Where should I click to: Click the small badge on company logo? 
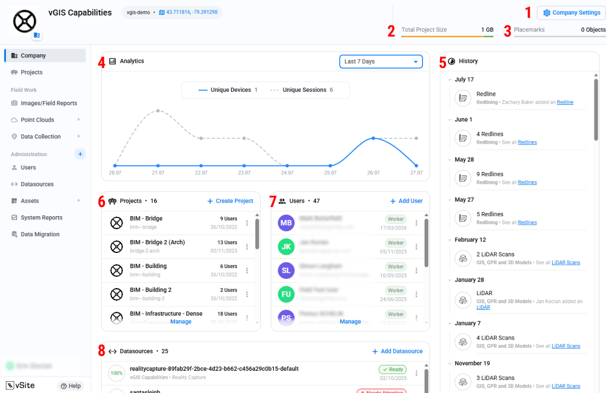tap(37, 35)
